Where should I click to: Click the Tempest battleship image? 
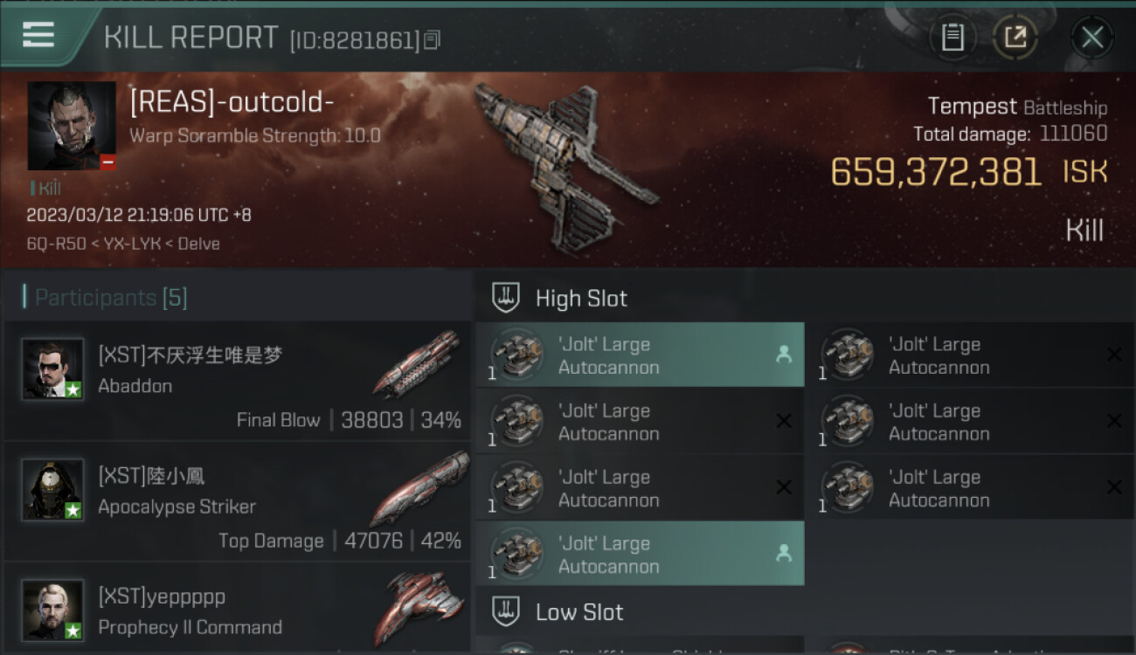tap(564, 166)
